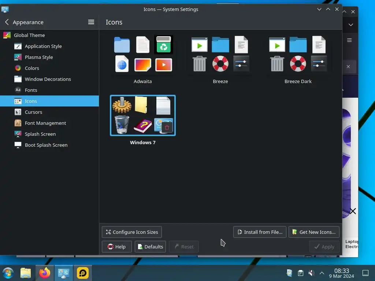Click the Window Decorations icon

[x=18, y=79]
